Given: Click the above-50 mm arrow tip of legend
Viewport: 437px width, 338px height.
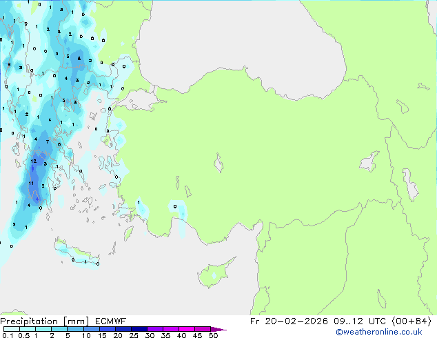Looking at the screenshot, I should [218, 329].
